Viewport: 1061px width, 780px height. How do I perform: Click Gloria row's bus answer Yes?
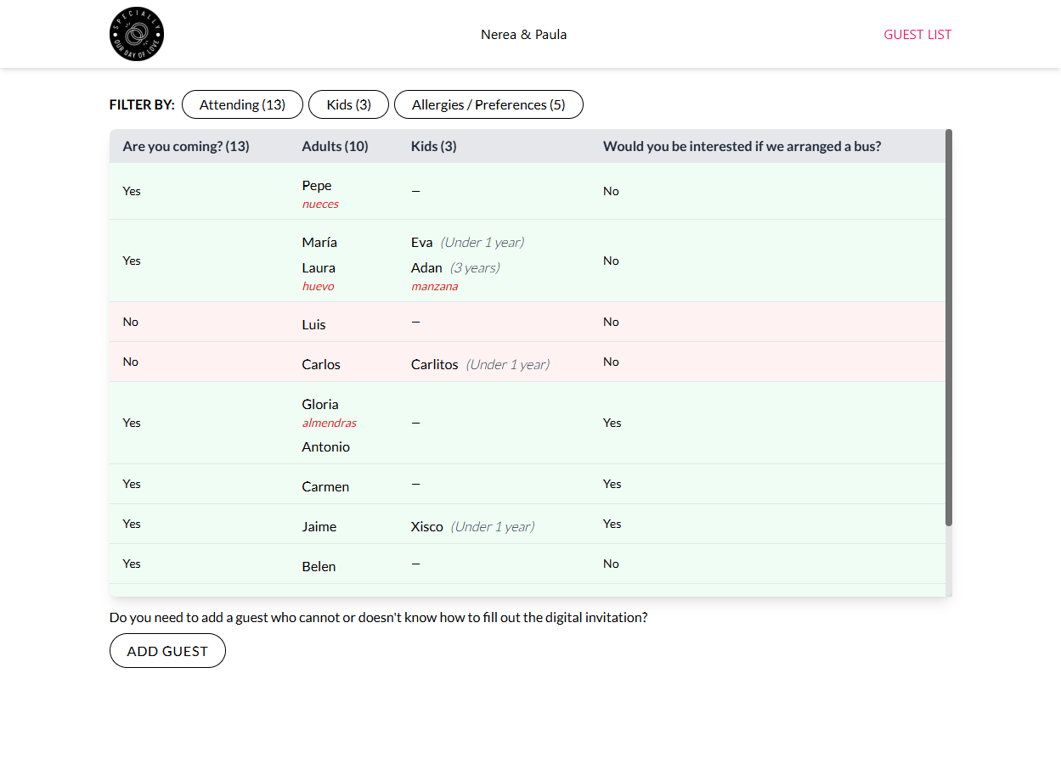point(612,423)
